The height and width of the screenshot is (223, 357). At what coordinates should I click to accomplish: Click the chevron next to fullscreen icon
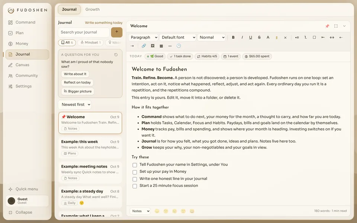(x=344, y=26)
